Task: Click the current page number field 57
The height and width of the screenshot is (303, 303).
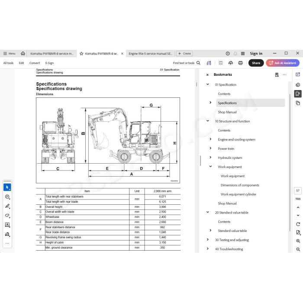Action: pyautogui.click(x=298, y=191)
